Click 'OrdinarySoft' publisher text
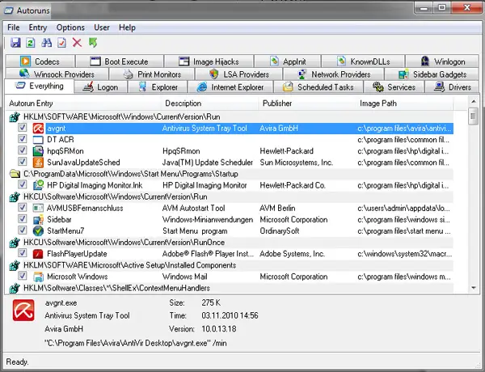The width and height of the screenshot is (485, 372). [280, 230]
